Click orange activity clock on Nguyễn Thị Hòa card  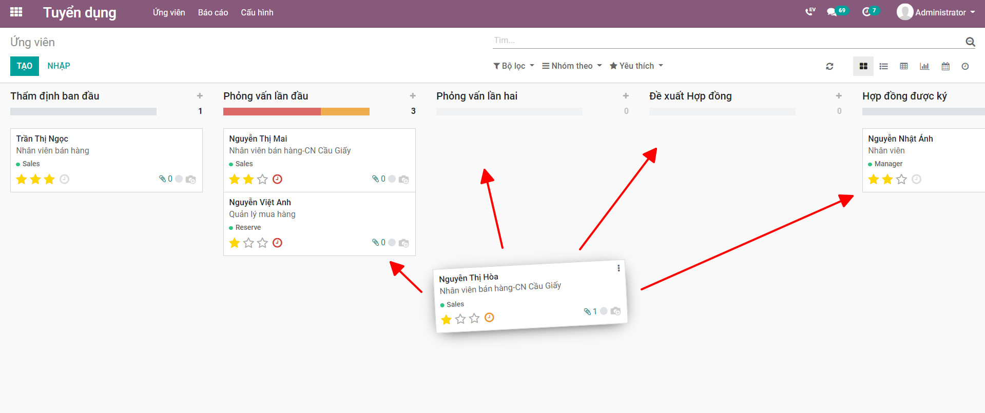coord(489,317)
